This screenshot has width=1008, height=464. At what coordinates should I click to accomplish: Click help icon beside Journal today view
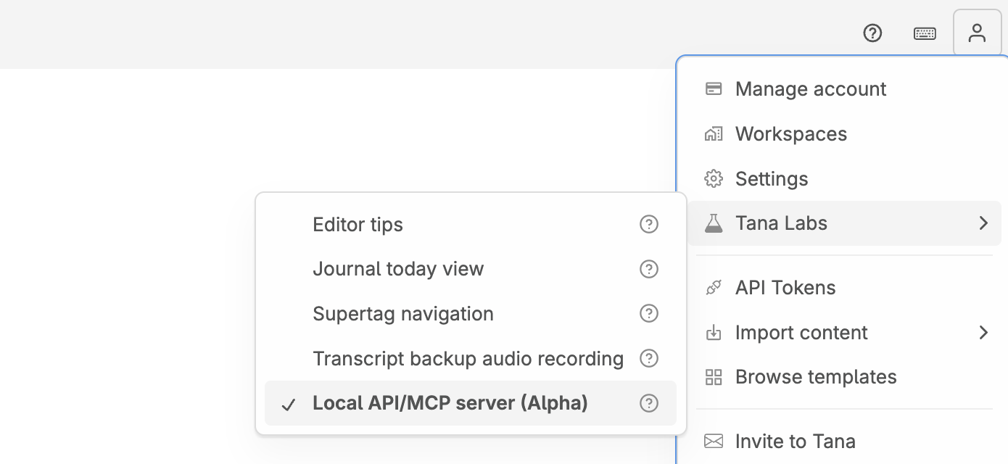(x=648, y=269)
